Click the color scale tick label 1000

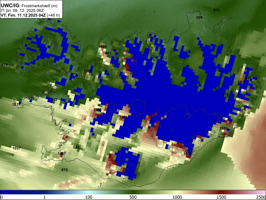(177, 197)
